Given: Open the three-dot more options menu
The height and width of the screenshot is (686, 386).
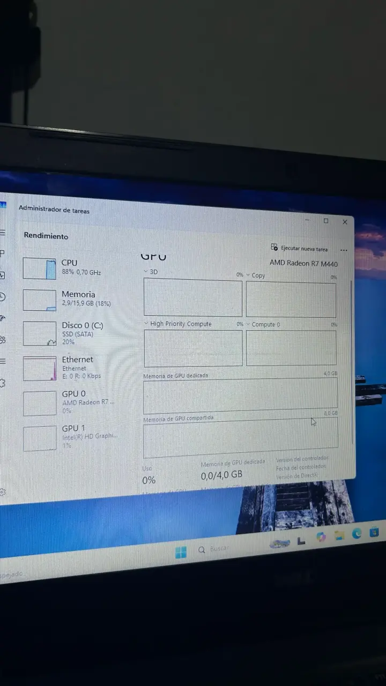Looking at the screenshot, I should [x=344, y=250].
